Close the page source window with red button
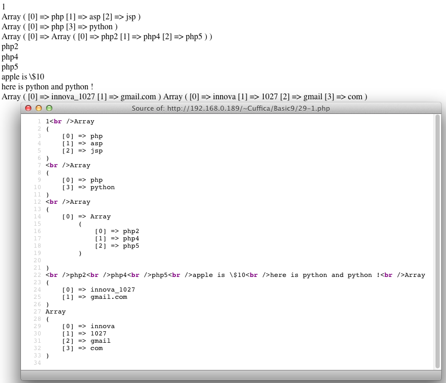 pyautogui.click(x=28, y=108)
